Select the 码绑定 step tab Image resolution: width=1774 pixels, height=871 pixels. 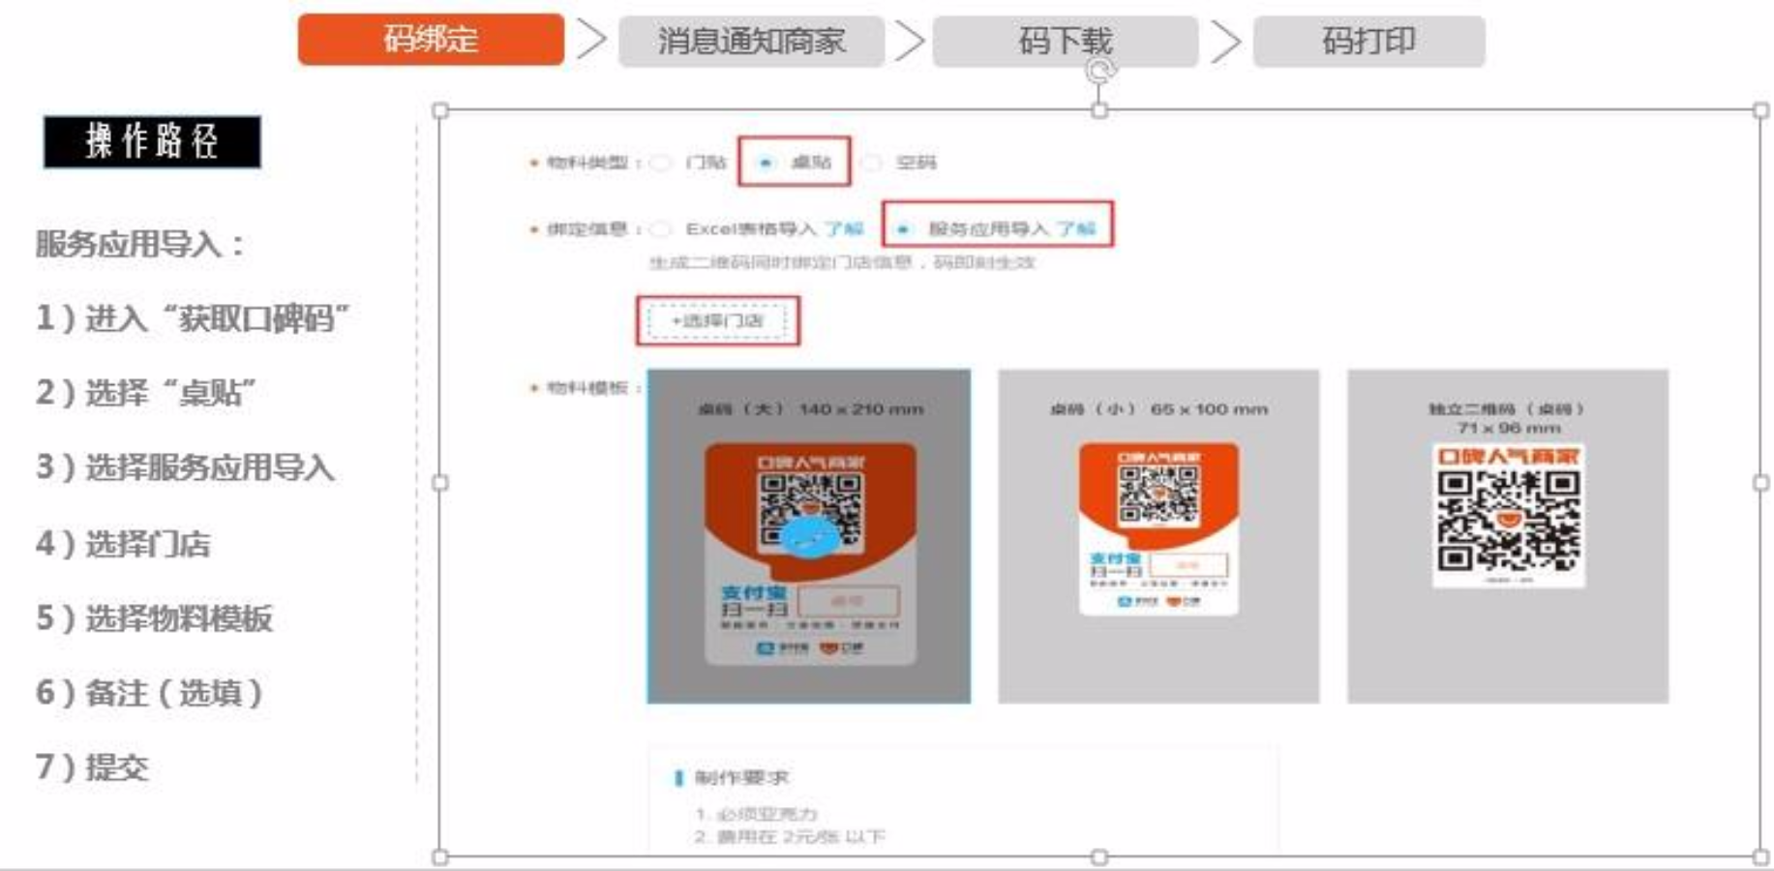[431, 40]
